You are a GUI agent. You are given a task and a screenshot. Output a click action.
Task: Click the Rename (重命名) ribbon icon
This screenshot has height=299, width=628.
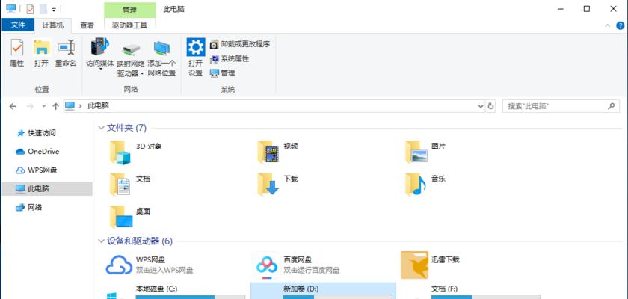(66, 53)
